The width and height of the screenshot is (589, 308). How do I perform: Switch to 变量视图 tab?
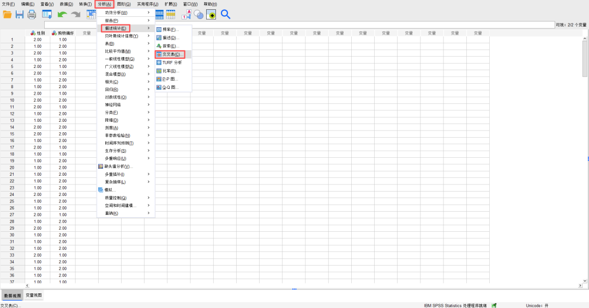coord(34,295)
